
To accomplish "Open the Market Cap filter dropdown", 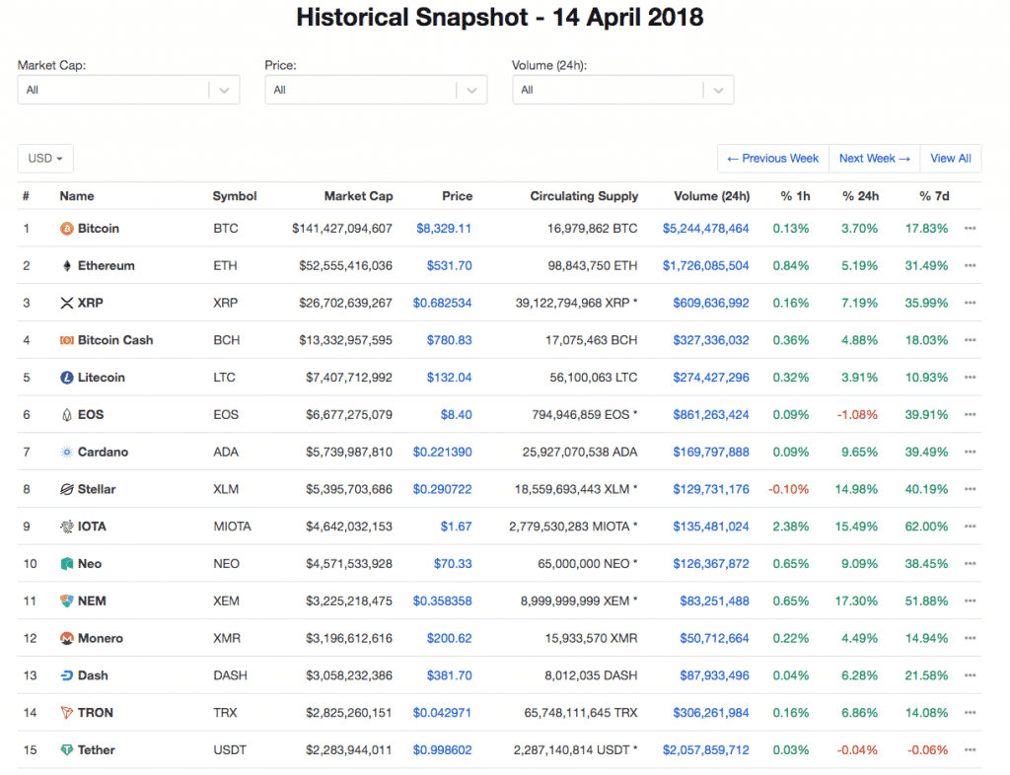I will click(x=129, y=90).
